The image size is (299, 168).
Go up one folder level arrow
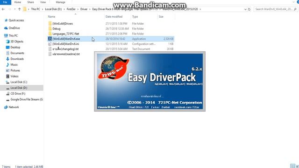19,9
